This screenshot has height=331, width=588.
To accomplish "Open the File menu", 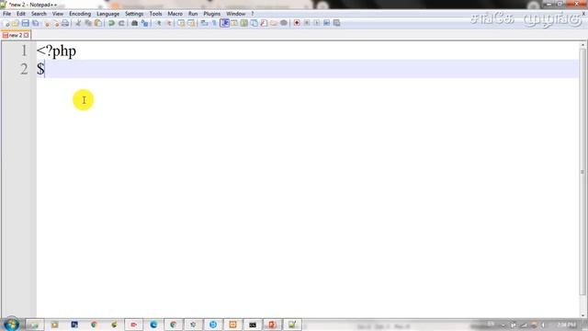I will click(6, 14).
